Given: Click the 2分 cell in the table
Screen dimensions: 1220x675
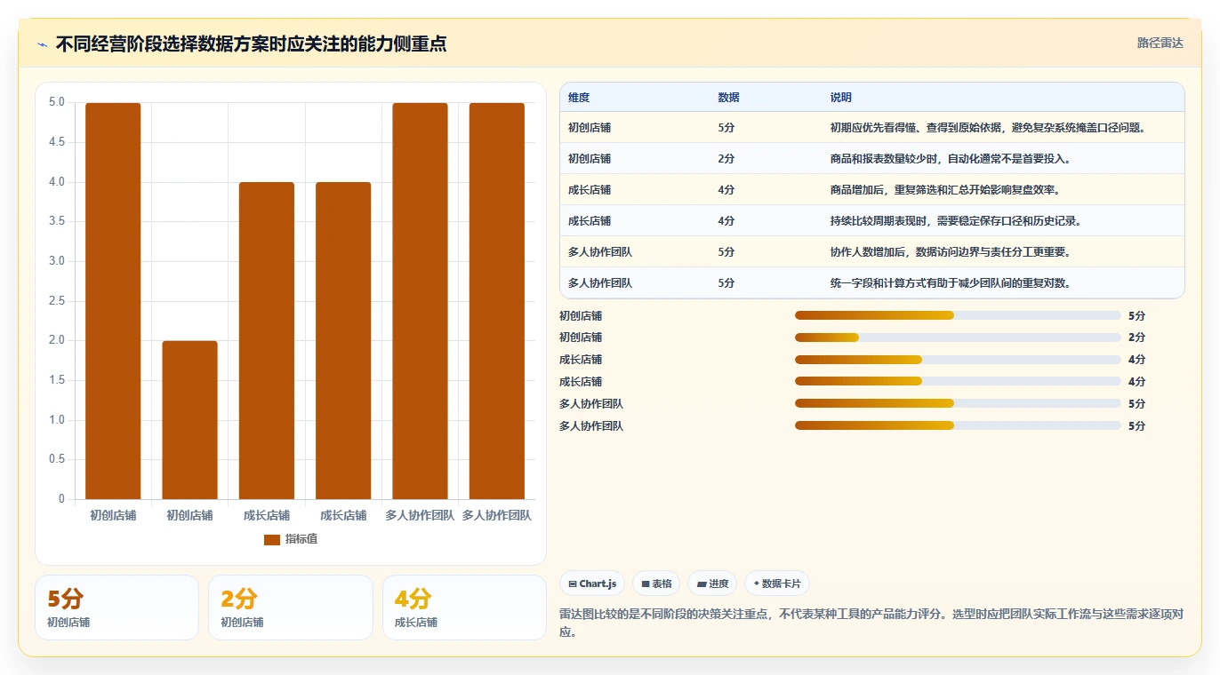Looking at the screenshot, I should (726, 158).
